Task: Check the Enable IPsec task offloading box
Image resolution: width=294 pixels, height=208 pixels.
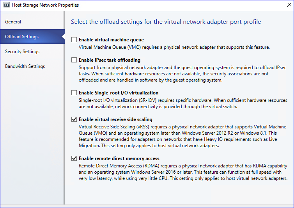Action: pyautogui.click(x=74, y=60)
